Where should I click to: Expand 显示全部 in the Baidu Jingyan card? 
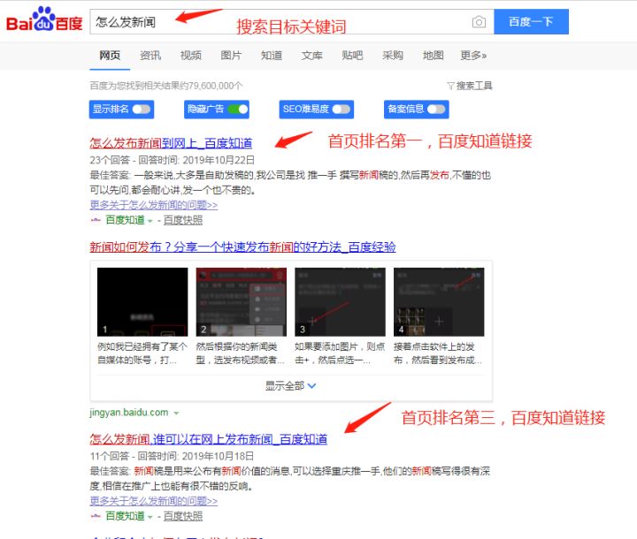290,386
